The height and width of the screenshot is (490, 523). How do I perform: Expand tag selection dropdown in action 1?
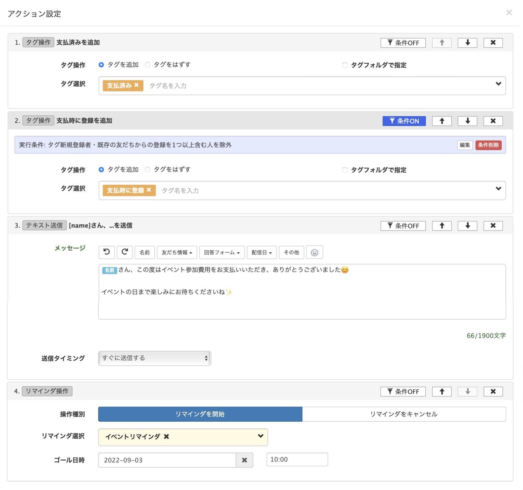coord(498,84)
